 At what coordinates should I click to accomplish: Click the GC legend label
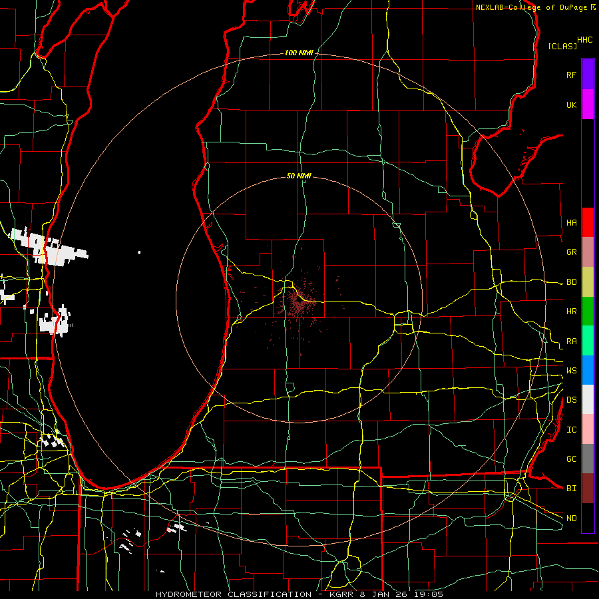point(572,459)
